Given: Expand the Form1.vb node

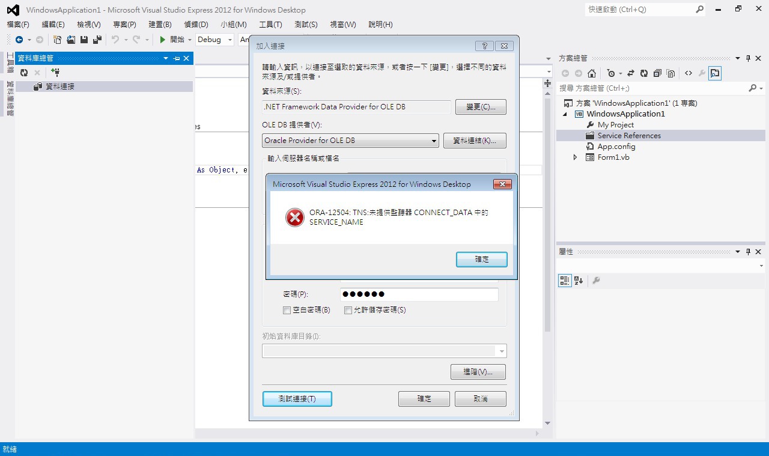Looking at the screenshot, I should click(x=575, y=157).
